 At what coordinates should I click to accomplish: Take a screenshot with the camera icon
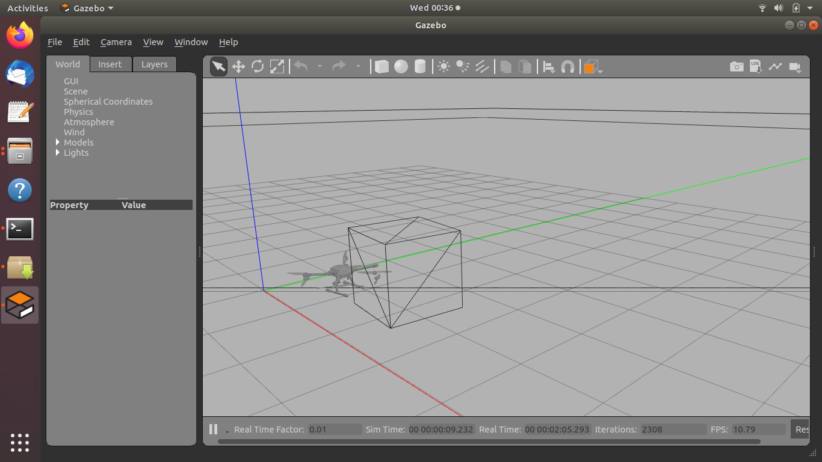pyautogui.click(x=737, y=67)
